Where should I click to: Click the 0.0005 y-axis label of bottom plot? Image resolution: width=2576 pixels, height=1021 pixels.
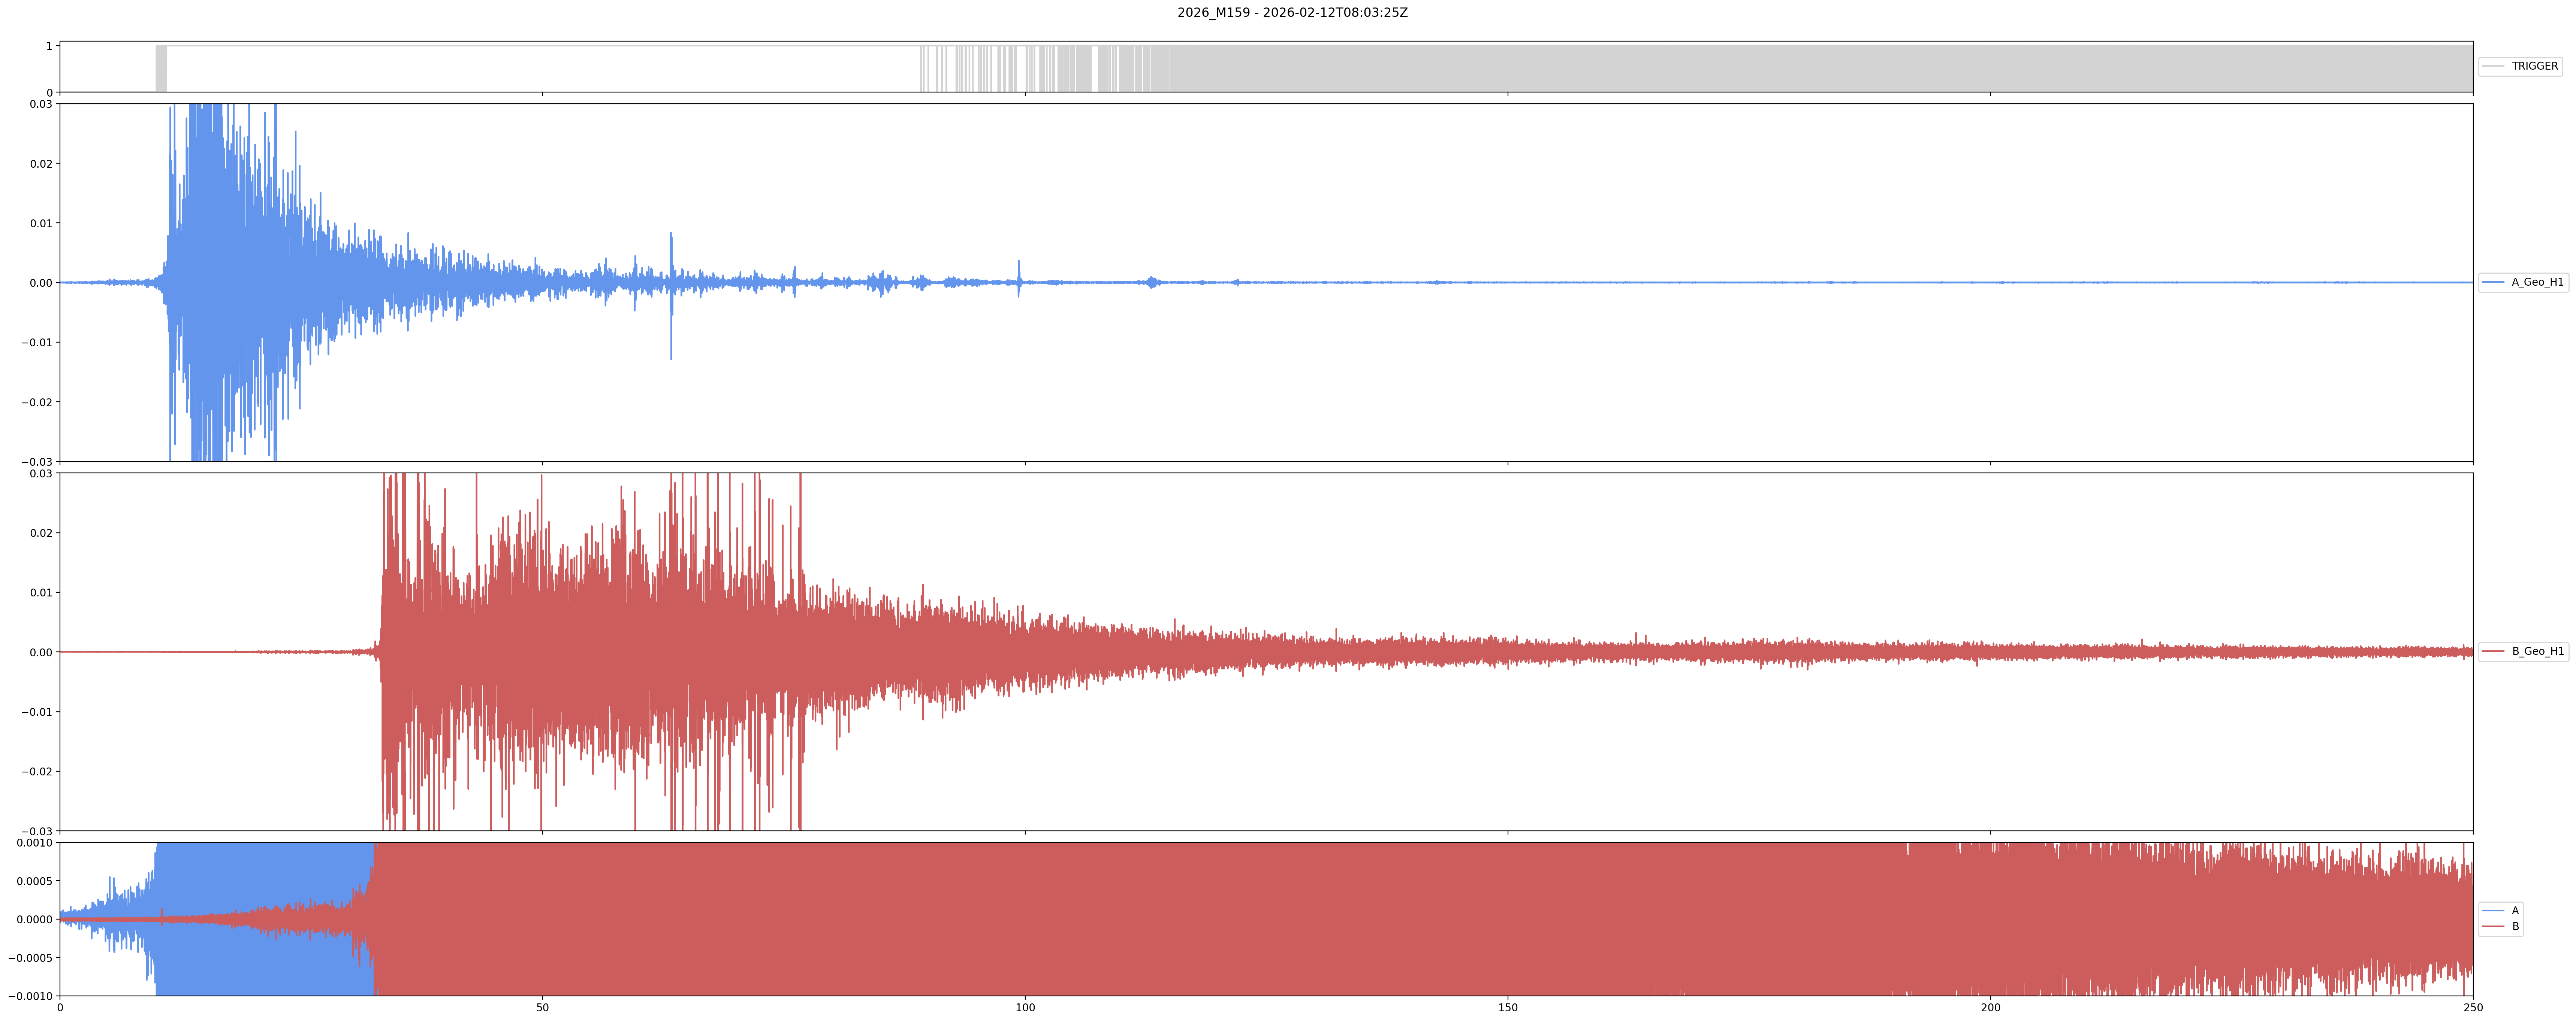pyautogui.click(x=35, y=881)
